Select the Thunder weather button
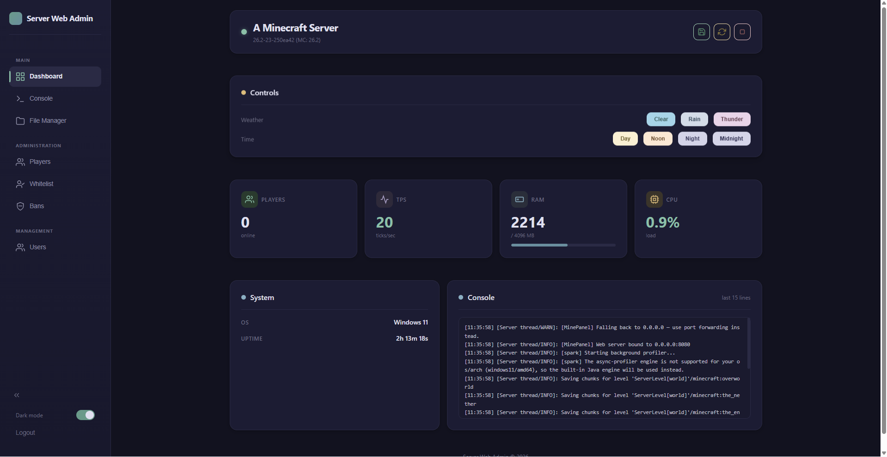Screen dimensions: 887x457 click(732, 119)
